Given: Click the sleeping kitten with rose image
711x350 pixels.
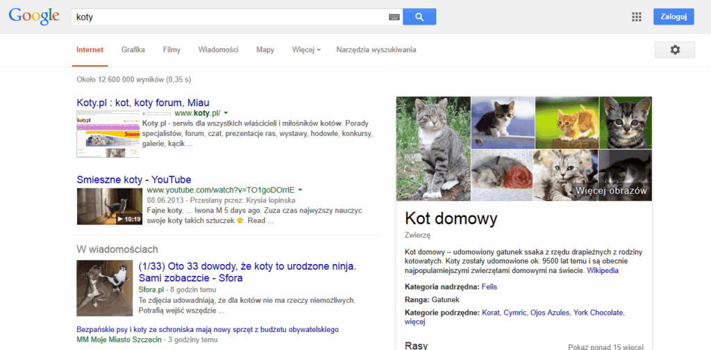Looking at the screenshot, I should (x=501, y=175).
